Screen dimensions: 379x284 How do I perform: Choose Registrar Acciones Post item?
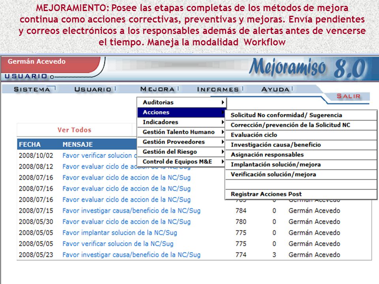301,194
